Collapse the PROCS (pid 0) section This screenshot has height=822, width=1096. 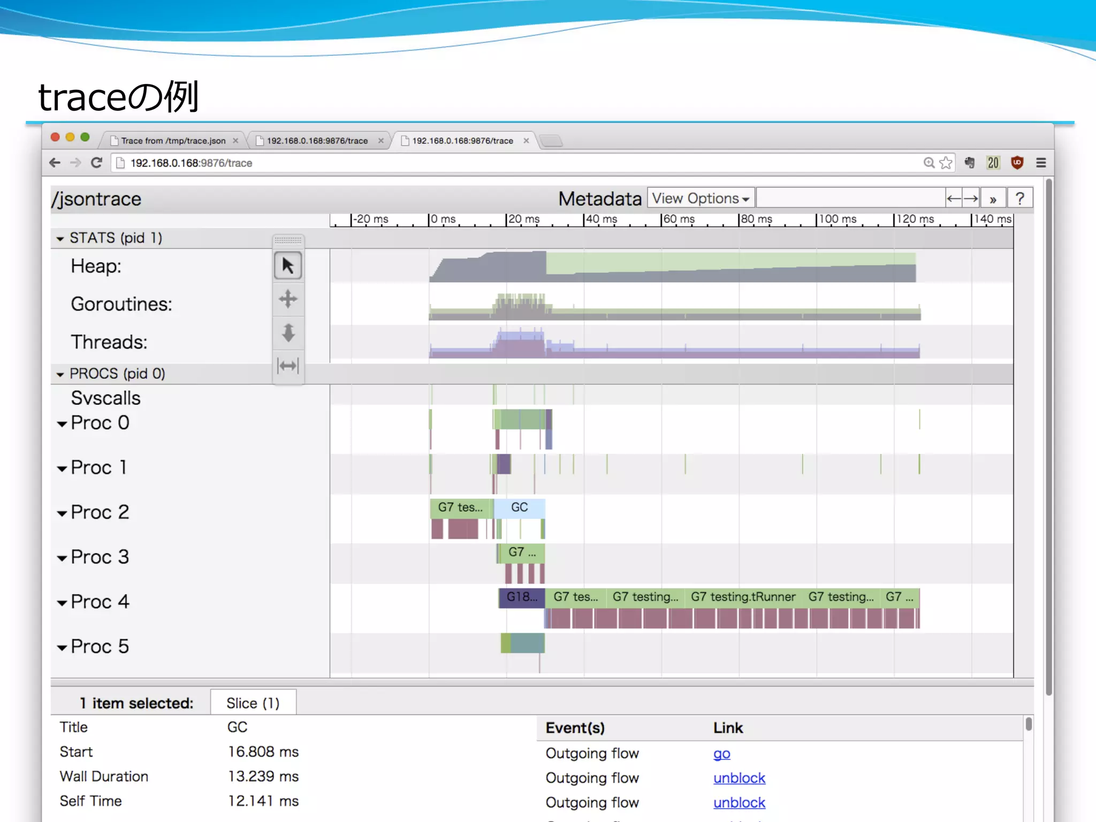click(60, 375)
